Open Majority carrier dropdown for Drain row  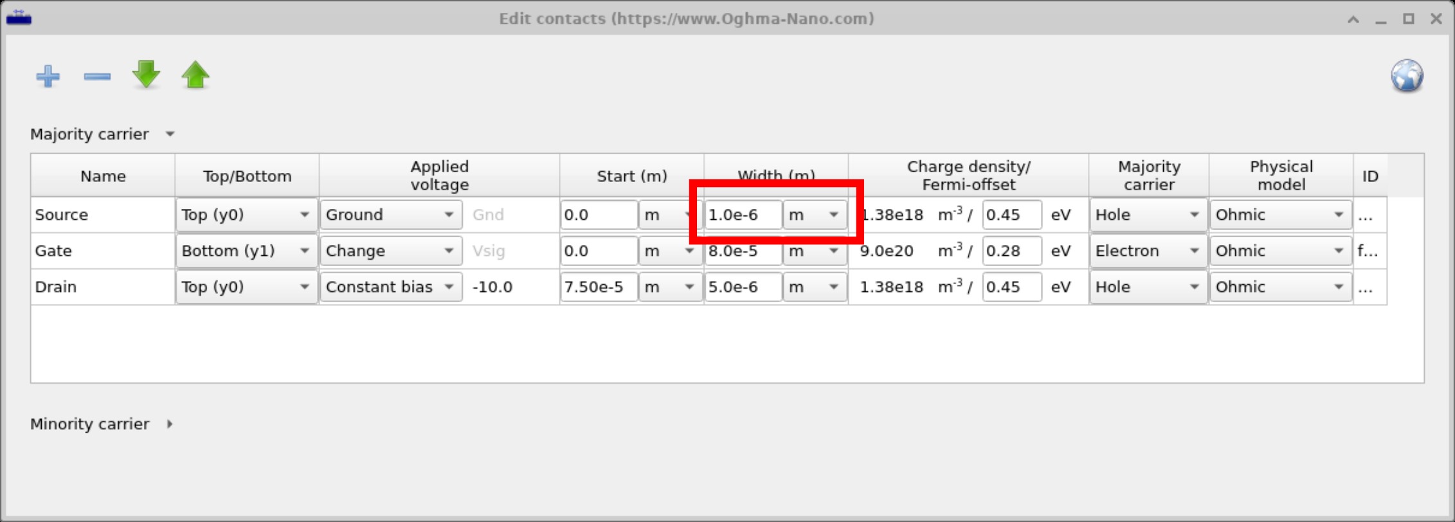[1148, 287]
